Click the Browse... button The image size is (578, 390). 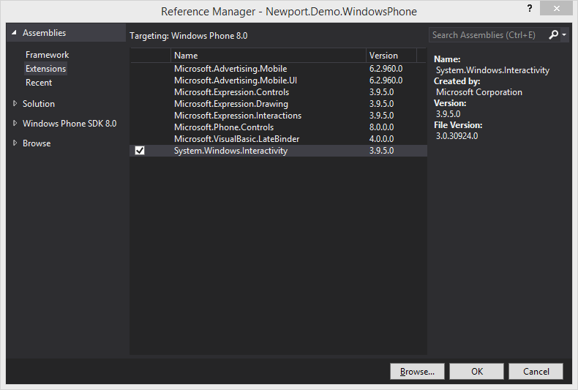417,372
